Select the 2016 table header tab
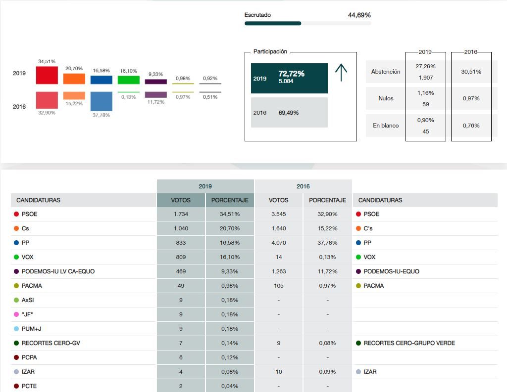The height and width of the screenshot is (392, 507). 303,186
